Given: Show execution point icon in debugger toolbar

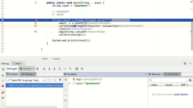Looking at the screenshot, I should click(37, 69).
